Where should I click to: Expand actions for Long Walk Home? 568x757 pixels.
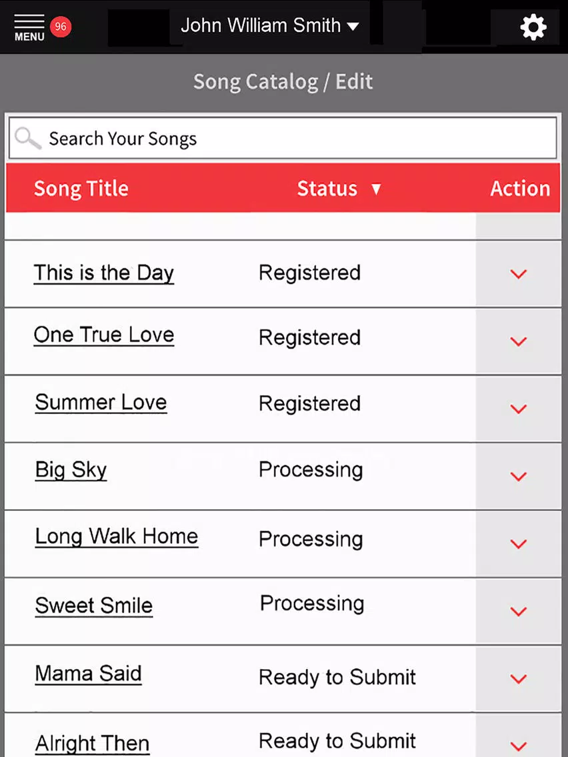pos(518,544)
